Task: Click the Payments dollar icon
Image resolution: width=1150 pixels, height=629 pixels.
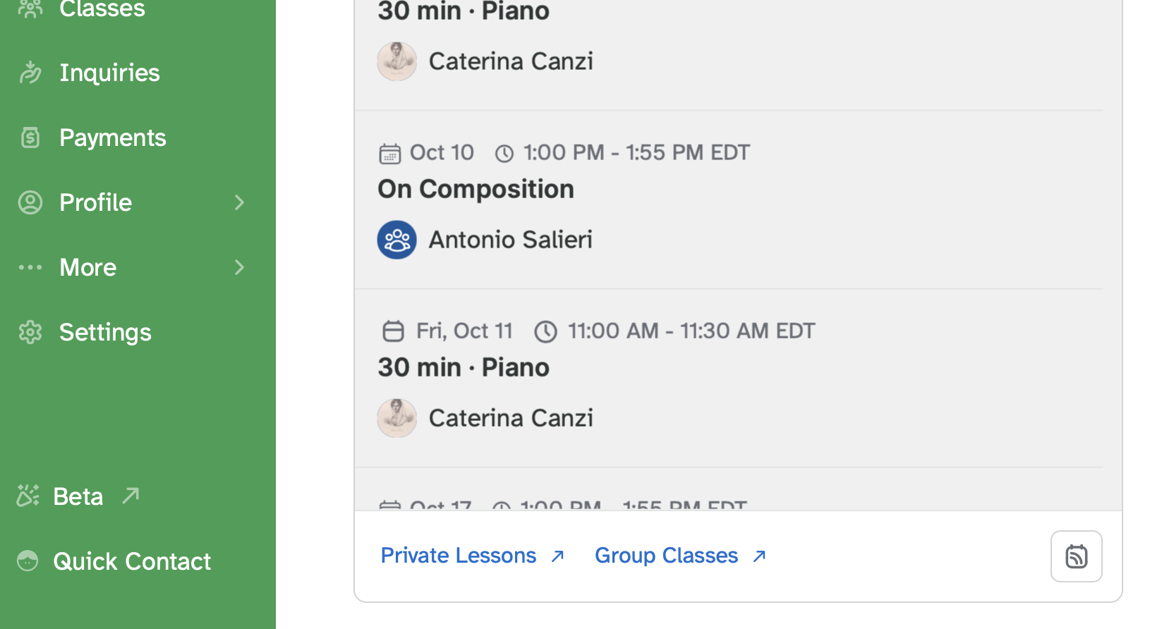Action: (30, 138)
